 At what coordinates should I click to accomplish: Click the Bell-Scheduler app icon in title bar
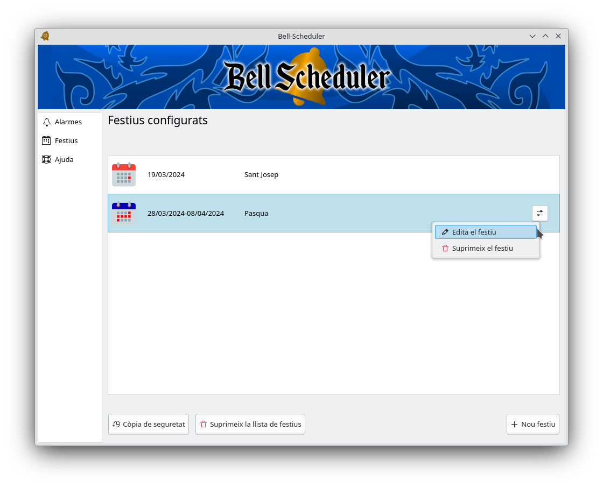click(x=45, y=36)
